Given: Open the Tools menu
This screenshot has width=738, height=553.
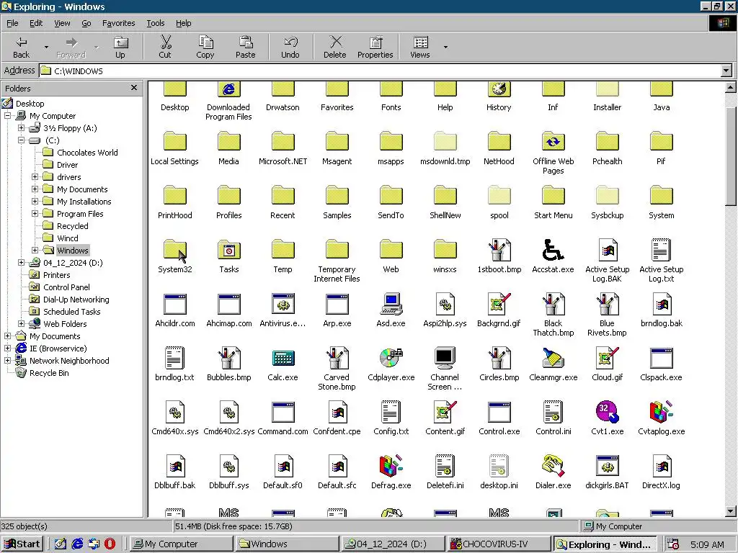Looking at the screenshot, I should 156,23.
